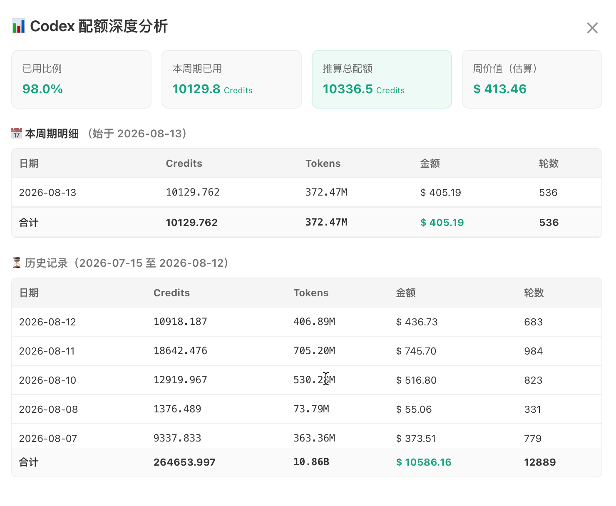This screenshot has height=506, width=616.
Task: Click the 推算总配额 card label
Action: [348, 69]
